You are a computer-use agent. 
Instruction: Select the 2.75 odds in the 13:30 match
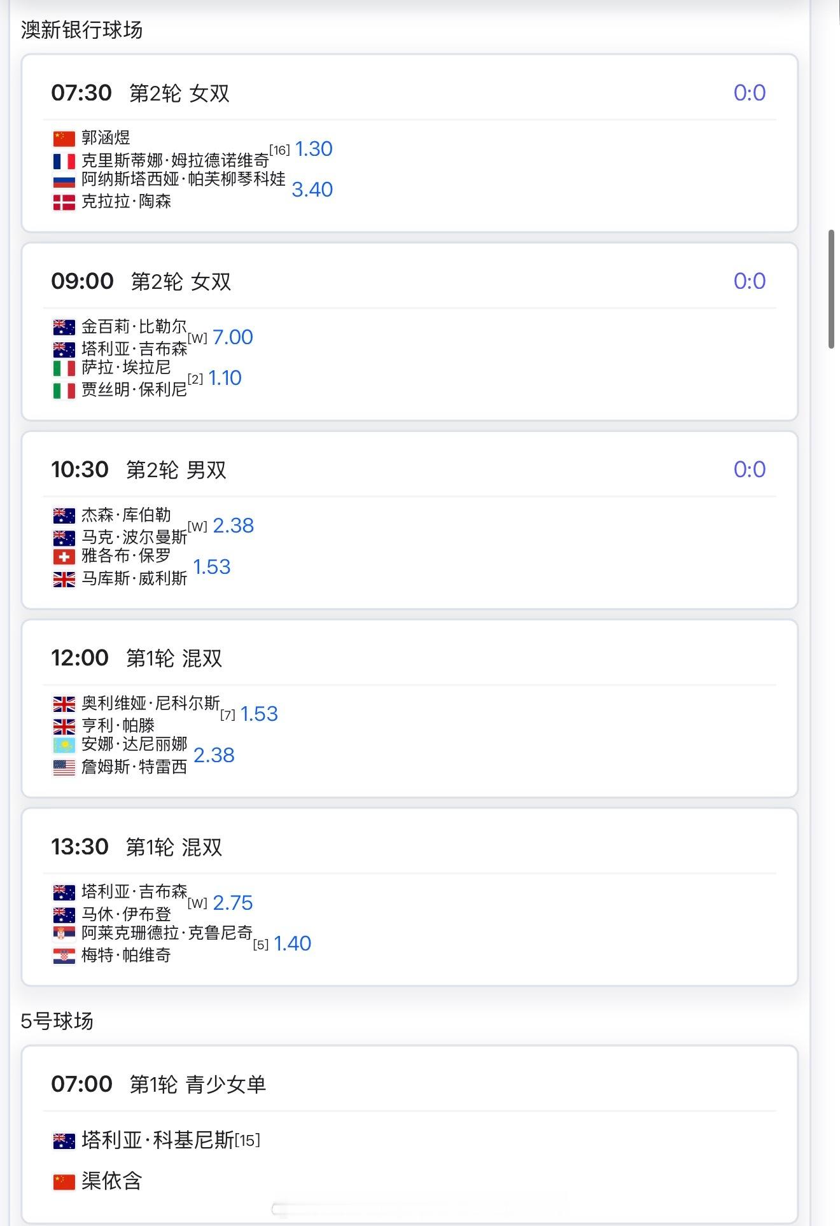pyautogui.click(x=233, y=903)
